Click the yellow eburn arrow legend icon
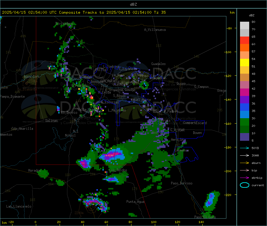This screenshot has width=267, height=226. point(244,163)
